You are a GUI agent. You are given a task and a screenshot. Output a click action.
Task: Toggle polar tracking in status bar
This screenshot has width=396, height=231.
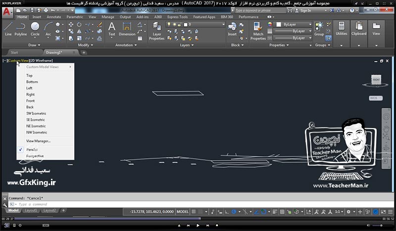(234, 212)
